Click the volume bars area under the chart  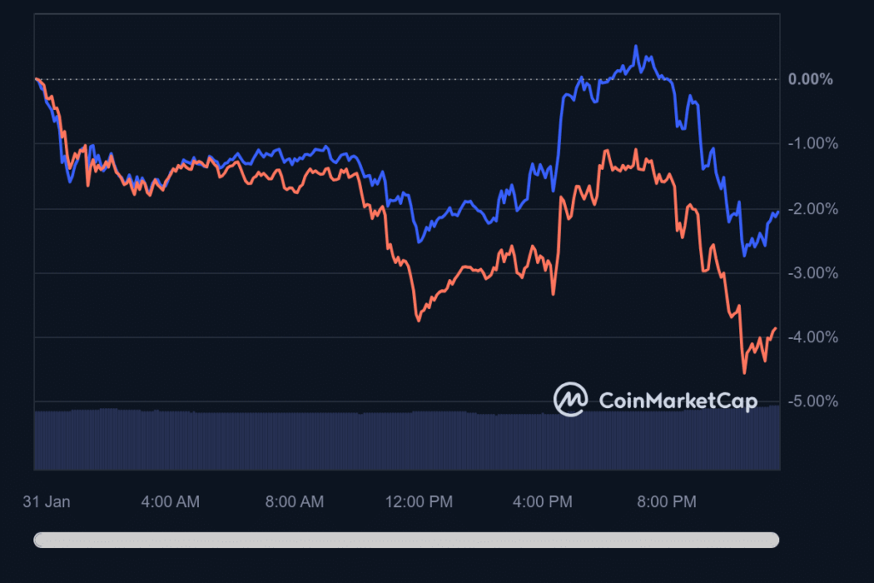tap(406, 440)
